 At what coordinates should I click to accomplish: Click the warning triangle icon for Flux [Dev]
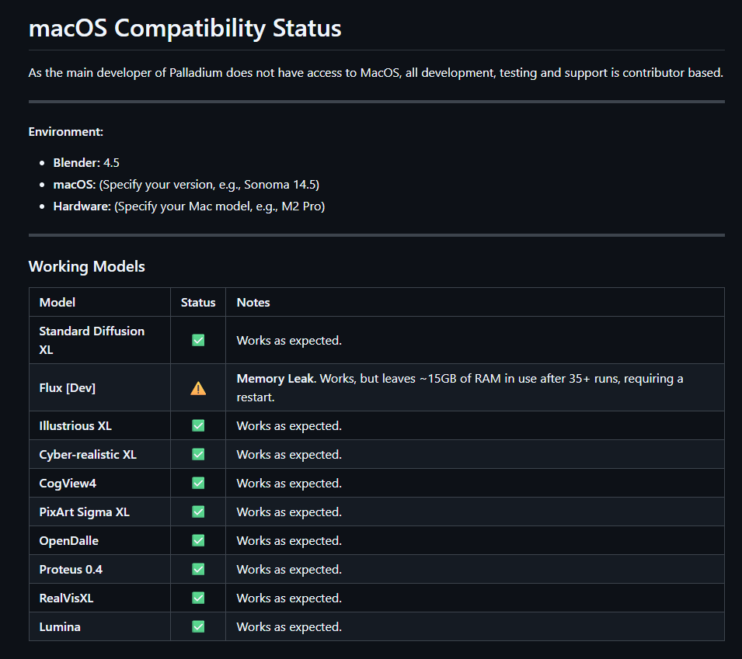pyautogui.click(x=198, y=388)
